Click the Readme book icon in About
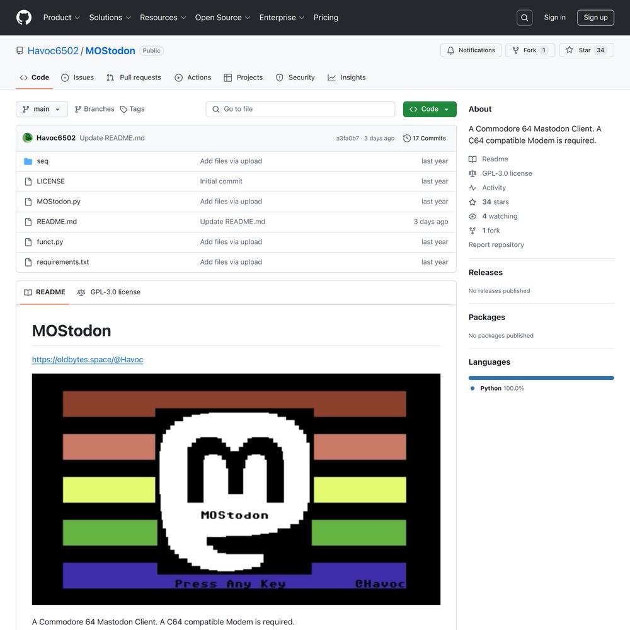Viewport: 630px width, 630px height. click(472, 159)
